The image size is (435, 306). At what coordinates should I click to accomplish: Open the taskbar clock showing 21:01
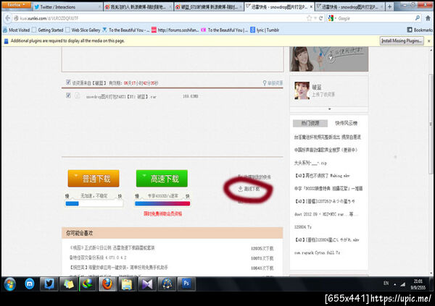(418, 284)
